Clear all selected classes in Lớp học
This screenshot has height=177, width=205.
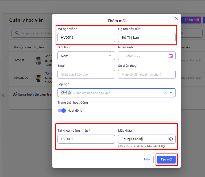165,93
